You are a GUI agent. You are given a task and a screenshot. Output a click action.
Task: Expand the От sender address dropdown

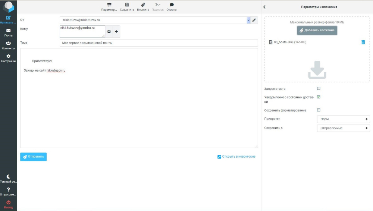click(248, 20)
